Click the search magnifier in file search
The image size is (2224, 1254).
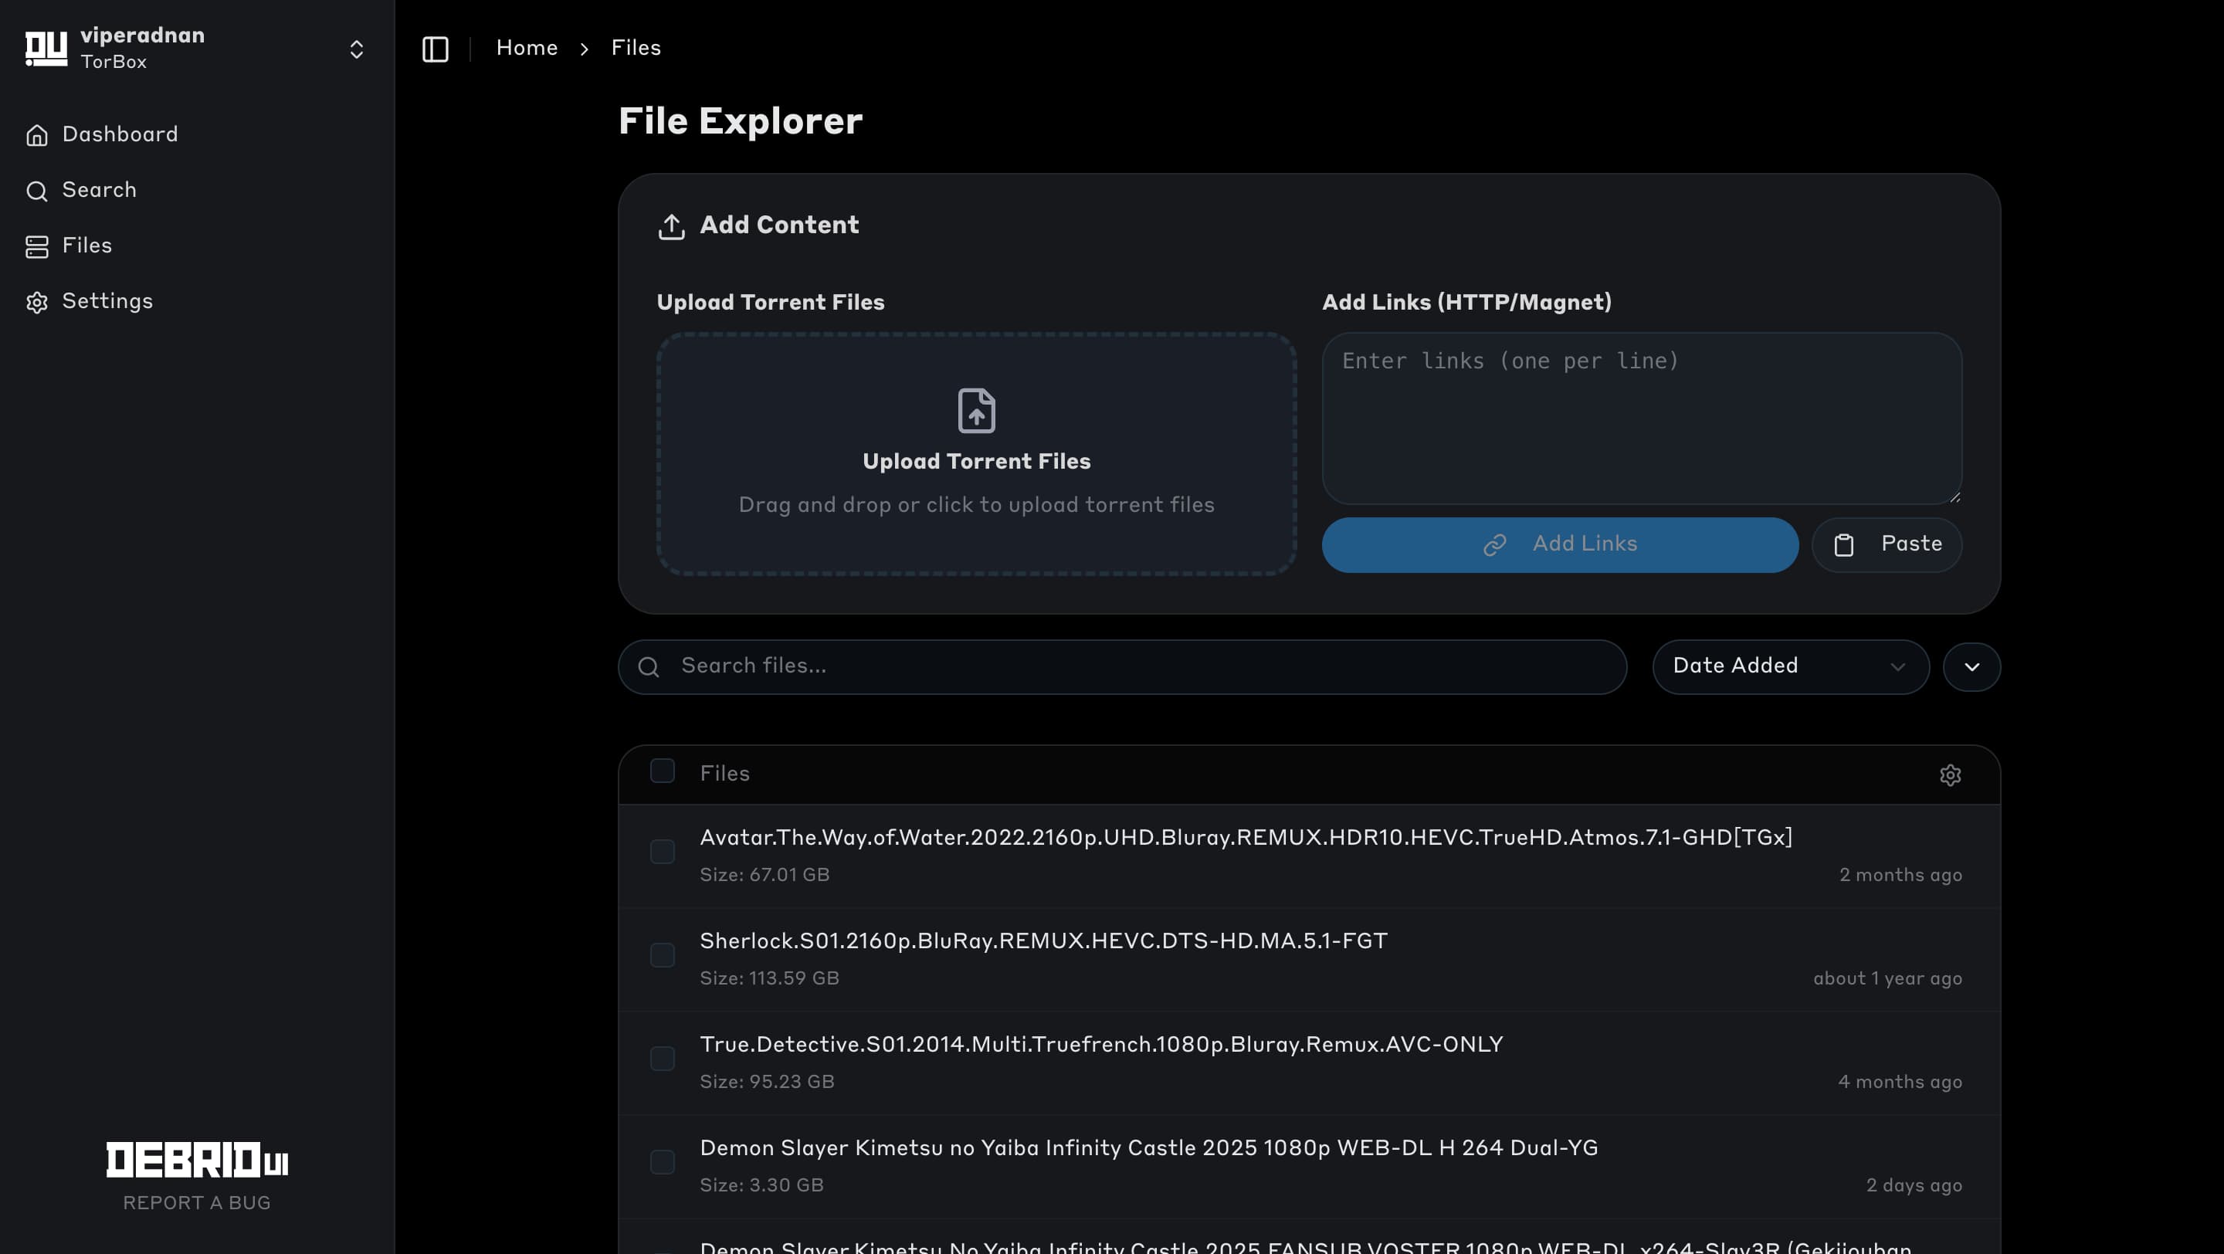[649, 666]
